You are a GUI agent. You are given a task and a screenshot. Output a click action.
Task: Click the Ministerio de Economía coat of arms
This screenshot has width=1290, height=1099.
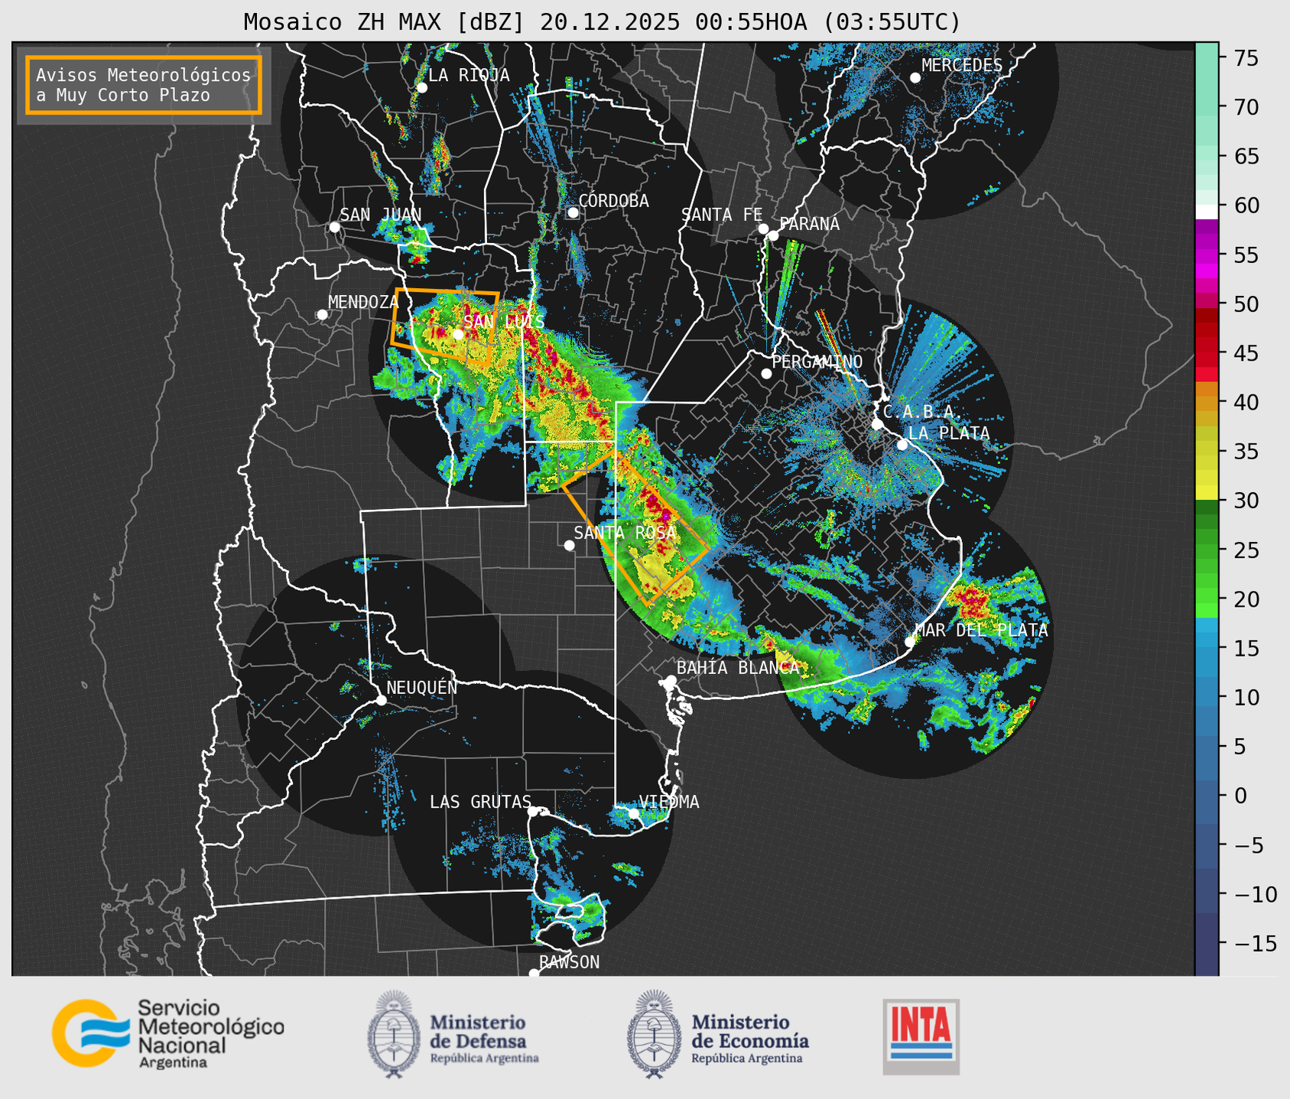tap(654, 1034)
